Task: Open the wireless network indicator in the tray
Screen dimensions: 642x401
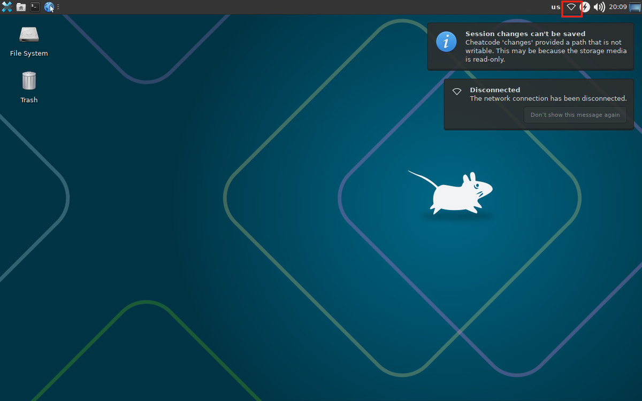Action: tap(571, 7)
